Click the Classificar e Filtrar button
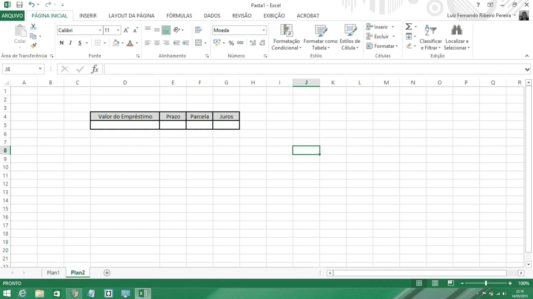The width and height of the screenshot is (533, 299). 430,37
